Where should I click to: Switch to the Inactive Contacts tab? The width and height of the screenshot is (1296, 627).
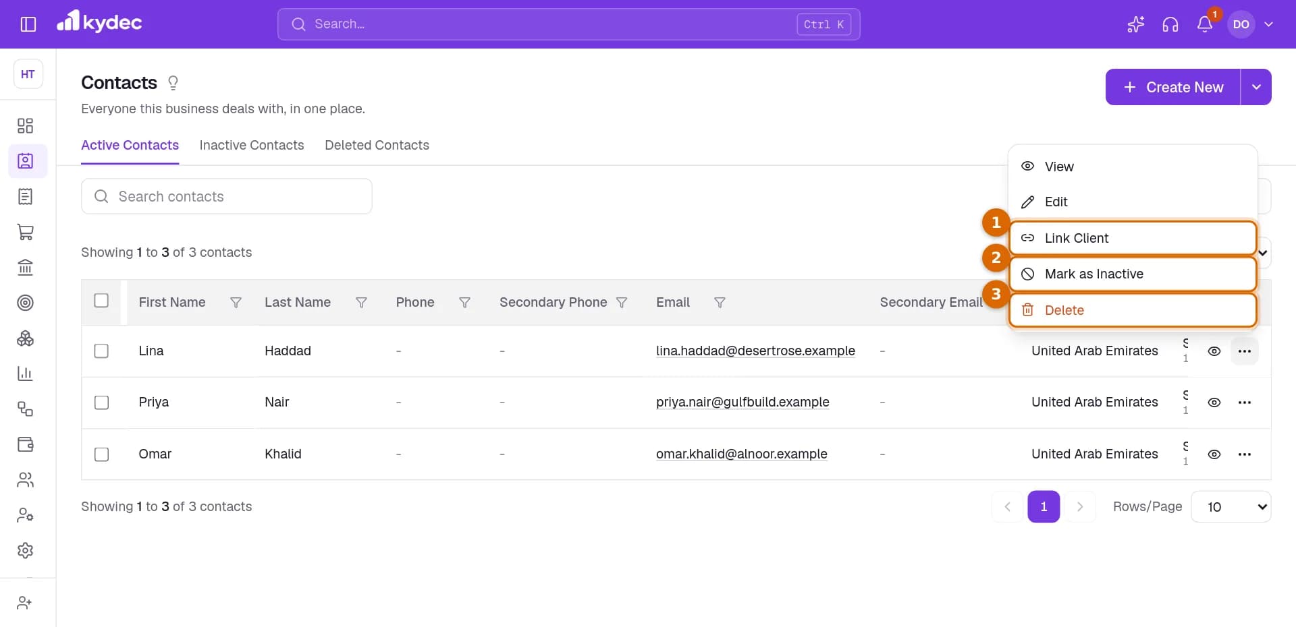click(x=252, y=145)
